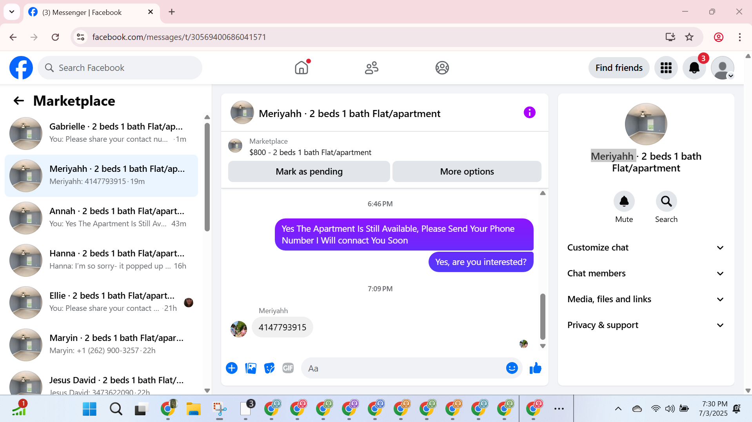Screen dimensions: 752x422
Task: Expand Chat members section
Action: coord(646,273)
